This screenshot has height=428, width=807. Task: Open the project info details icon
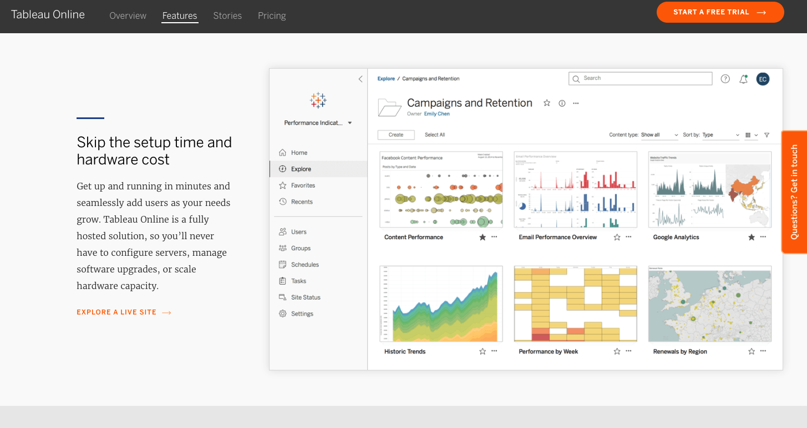[562, 103]
